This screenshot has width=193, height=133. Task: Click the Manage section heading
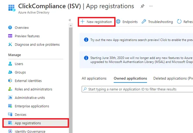click(15, 55)
